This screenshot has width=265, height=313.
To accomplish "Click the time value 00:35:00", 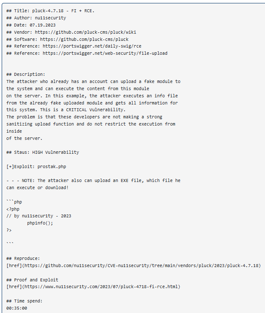I will coord(17,308).
